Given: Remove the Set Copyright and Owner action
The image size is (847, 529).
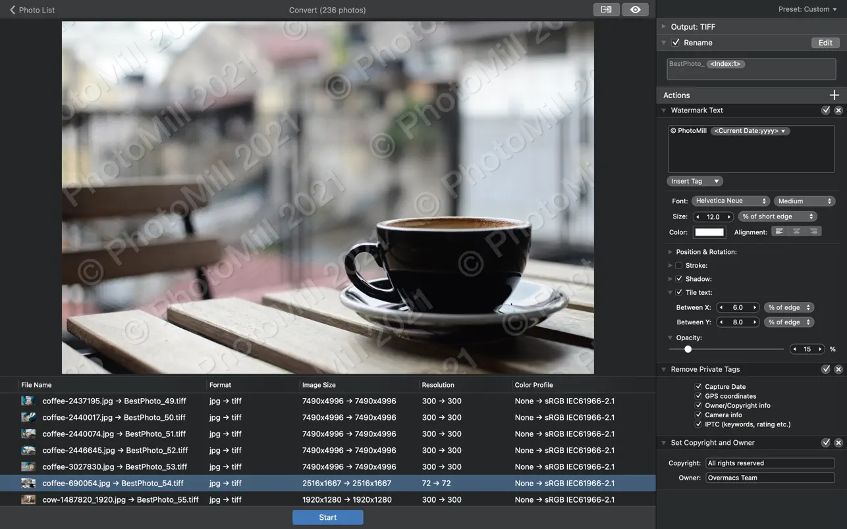Looking at the screenshot, I should tap(838, 443).
